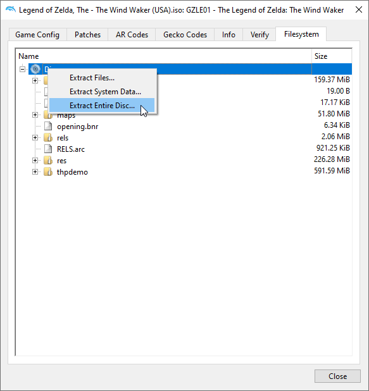This screenshot has height=391, width=369.
Task: Switch to the Info tab
Action: pos(228,35)
